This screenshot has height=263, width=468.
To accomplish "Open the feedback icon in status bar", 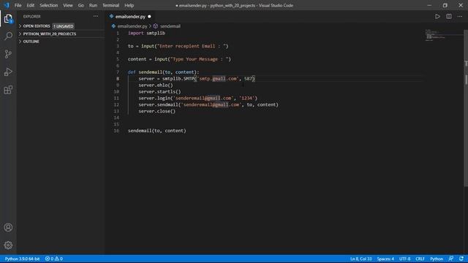I will tap(450, 259).
